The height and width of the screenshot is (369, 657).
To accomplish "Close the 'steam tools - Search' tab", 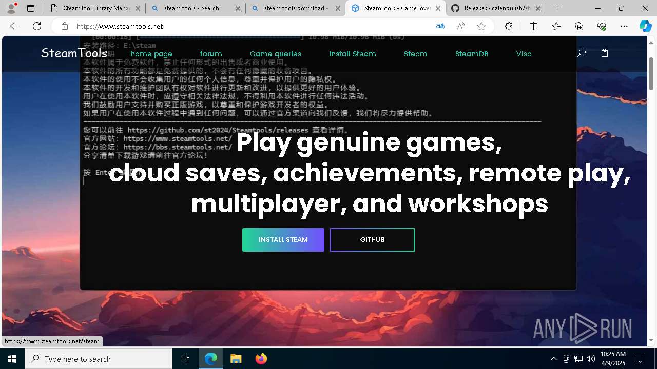I will pos(238,8).
